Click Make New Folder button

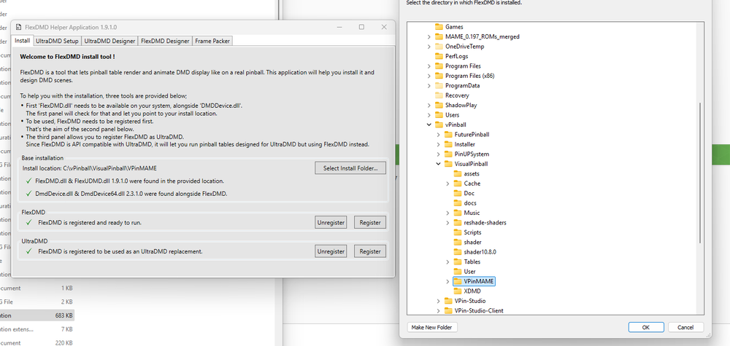(432, 327)
